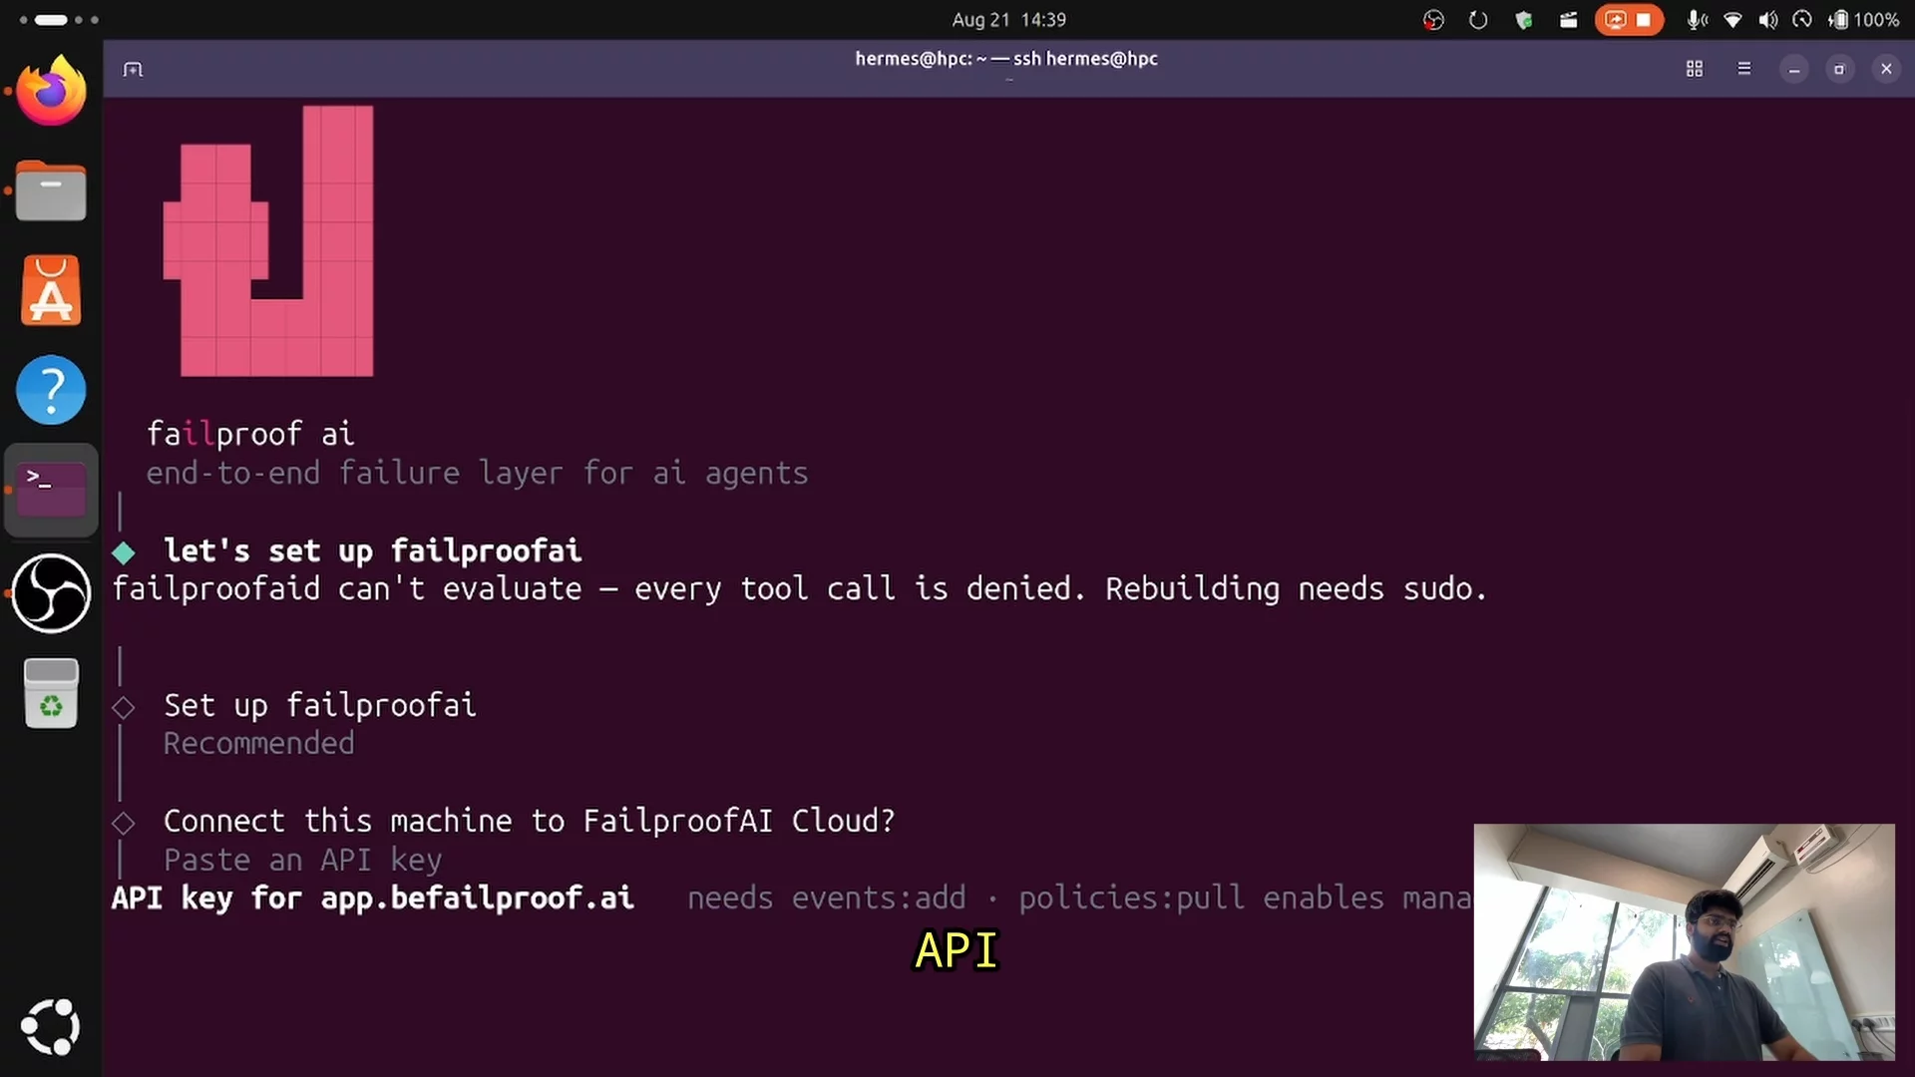Switch to the Terminal dock icon
1915x1077 pixels.
pos(51,490)
